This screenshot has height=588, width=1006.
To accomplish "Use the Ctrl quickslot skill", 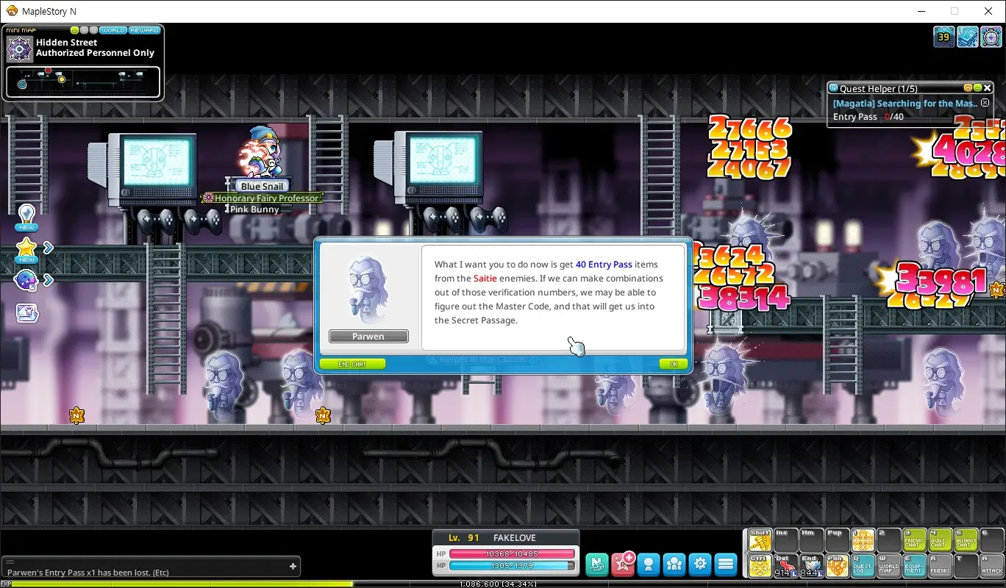I will click(x=760, y=565).
